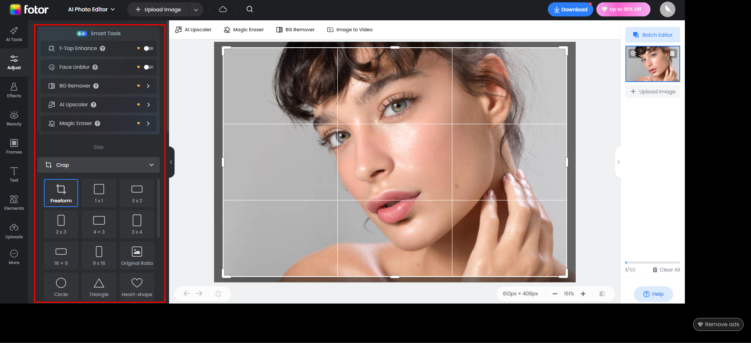Select the Adjust sidebar tab
Screen dimensions: 751x343
pos(14,63)
